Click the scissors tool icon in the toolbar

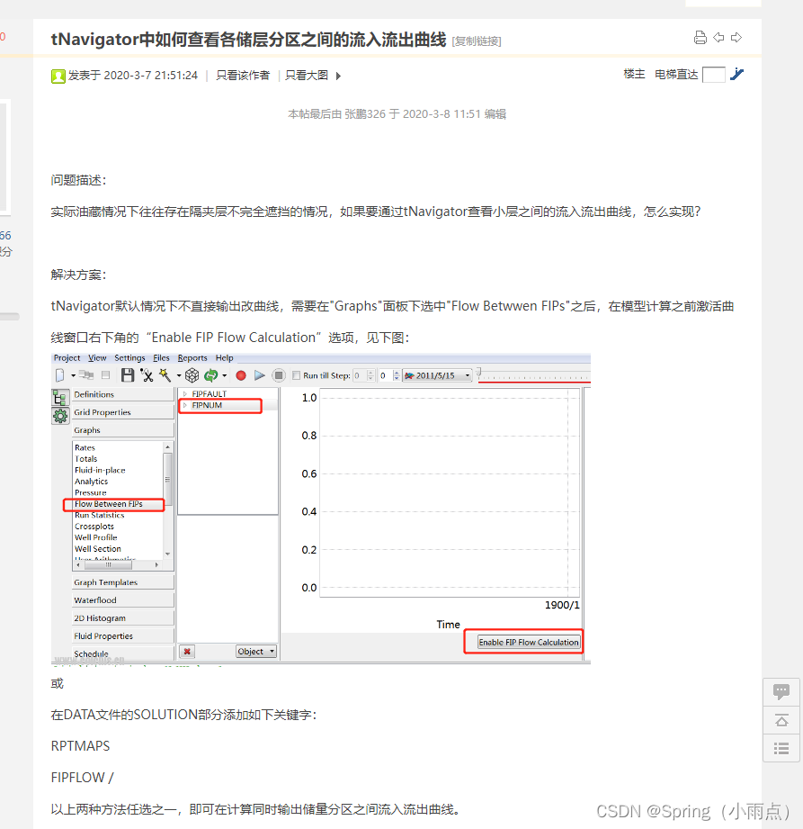point(147,375)
